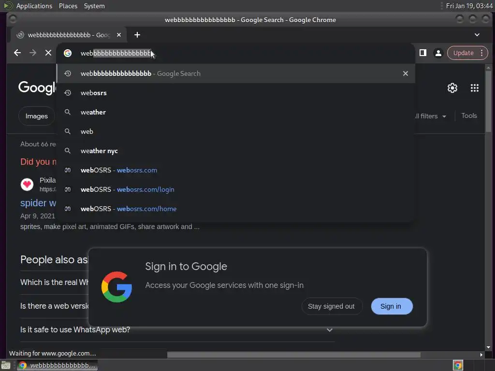Click the history clock icon beside webosrs
495x371 pixels.
(x=68, y=93)
